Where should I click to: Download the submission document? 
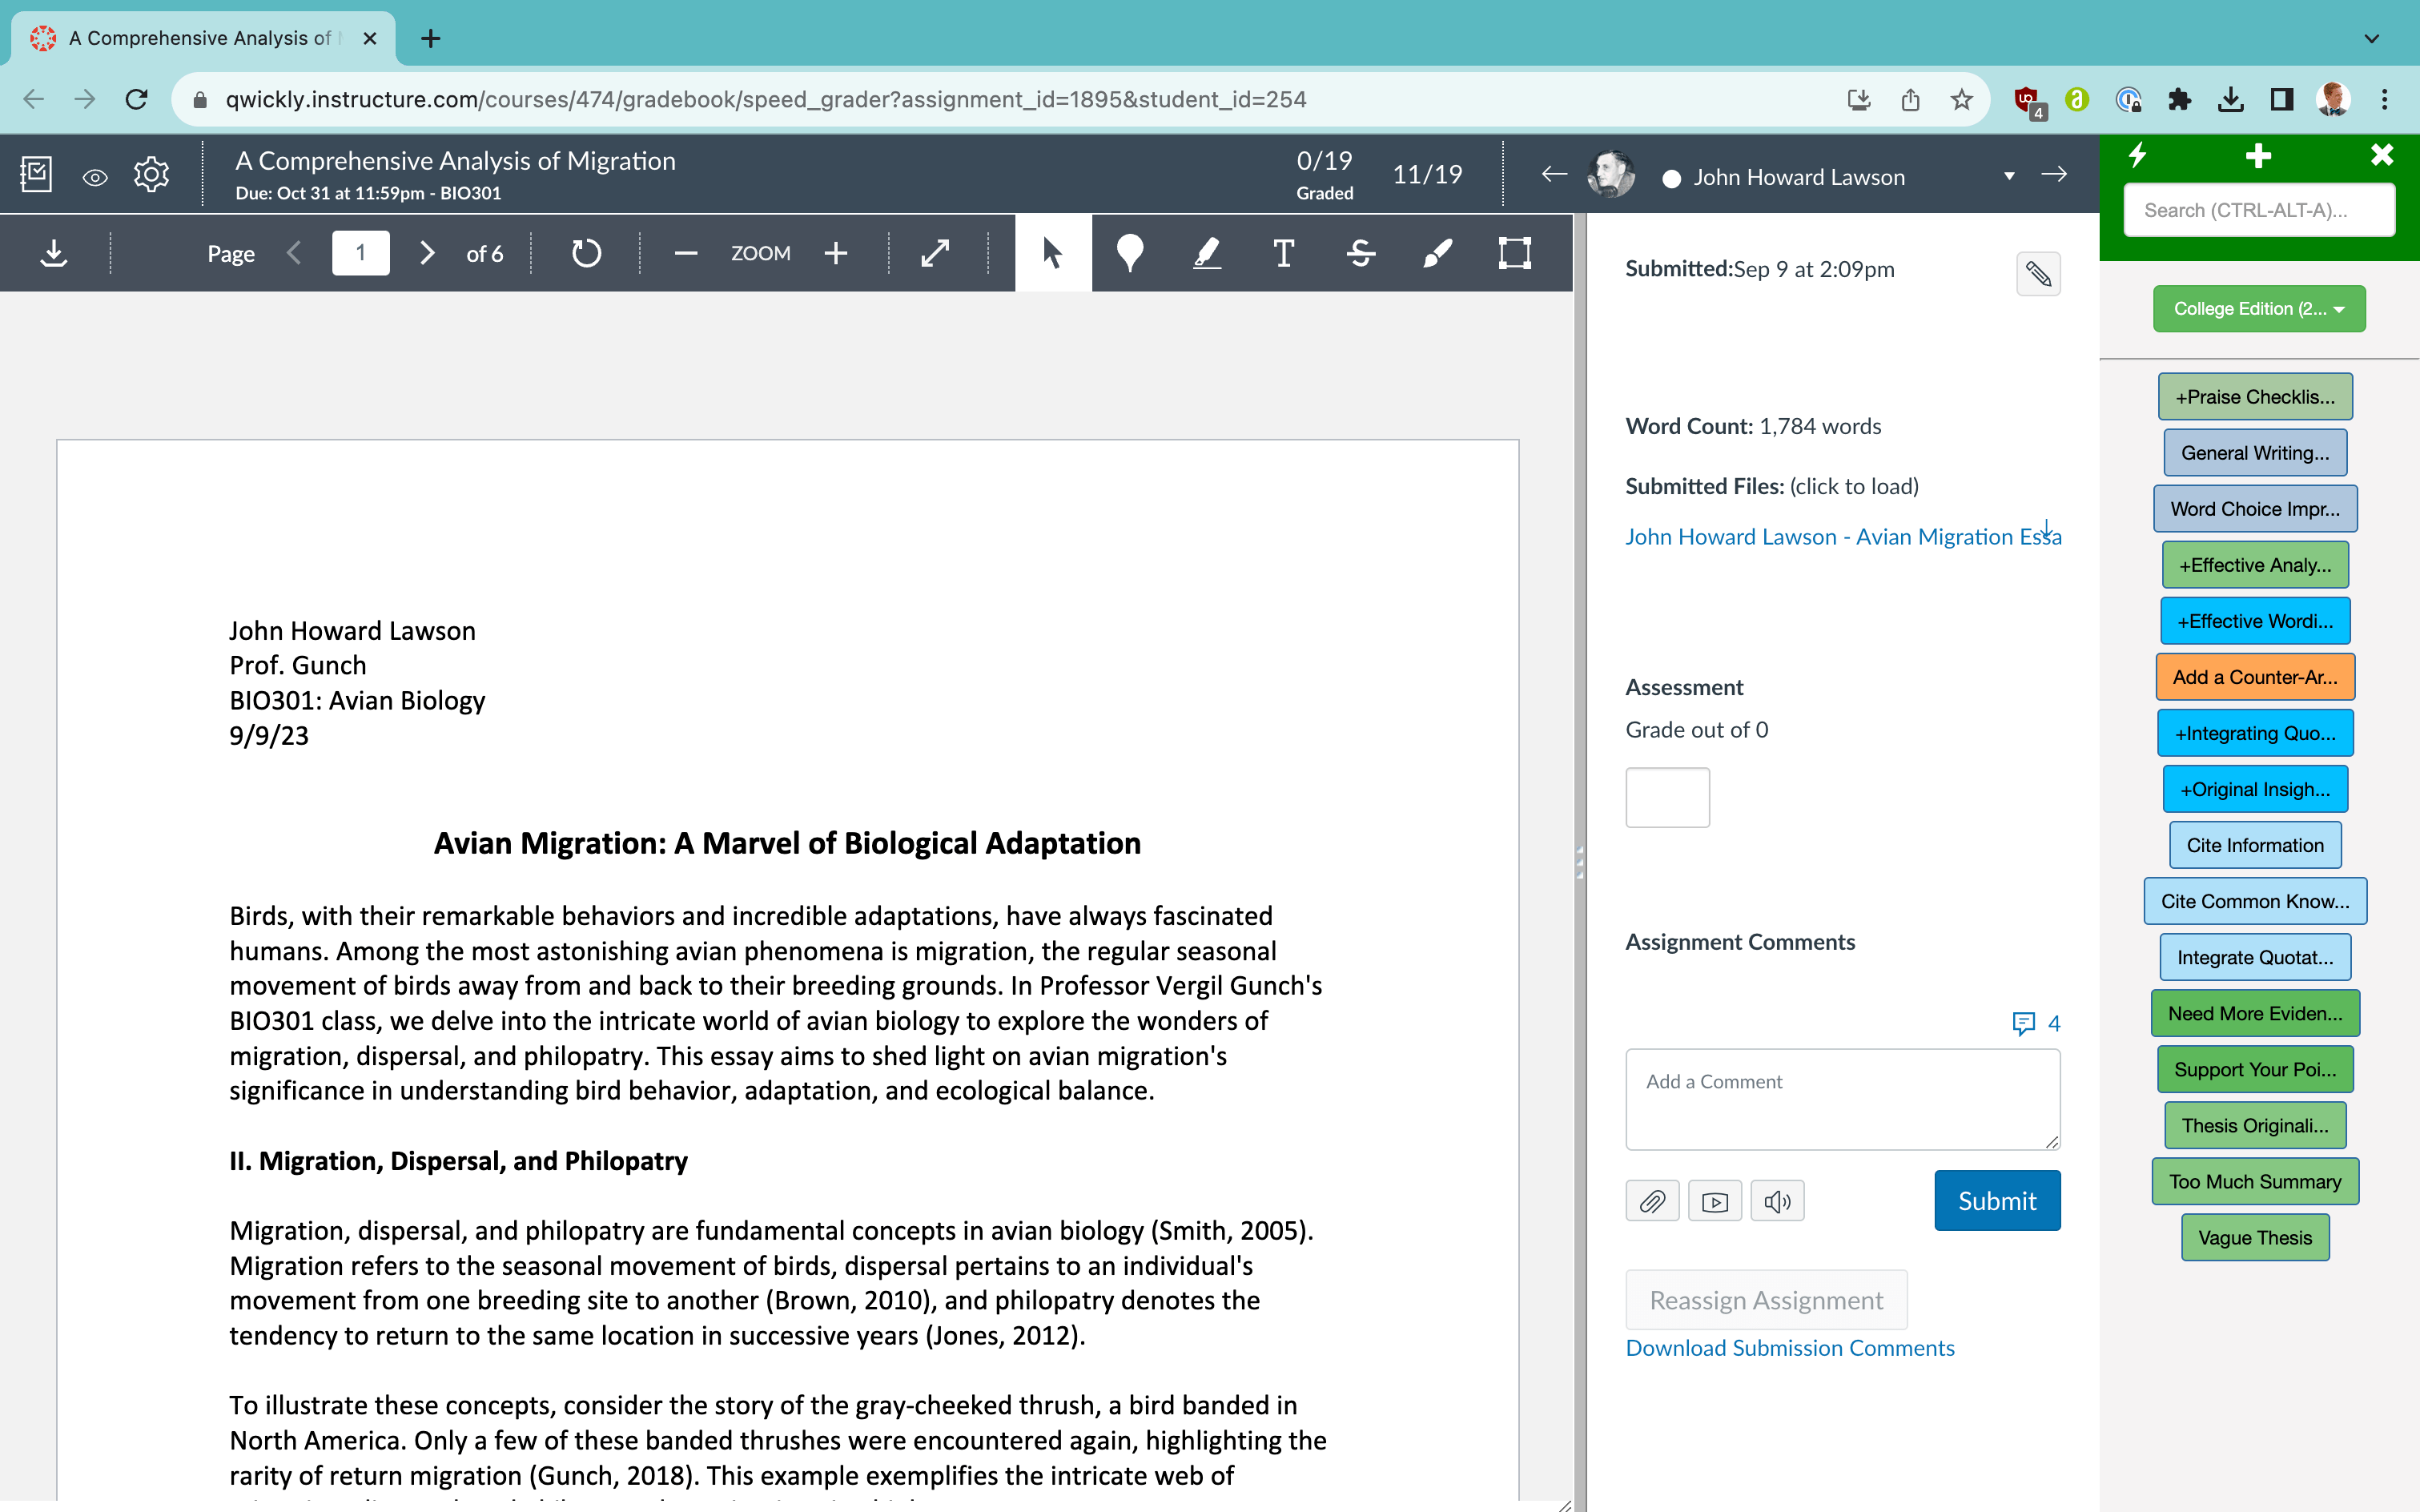click(x=55, y=253)
